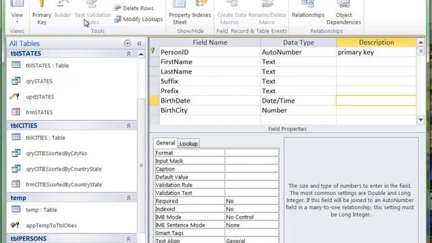Click the frmSTATES form icon
The height and width of the screenshot is (243, 432).
[x=16, y=112]
